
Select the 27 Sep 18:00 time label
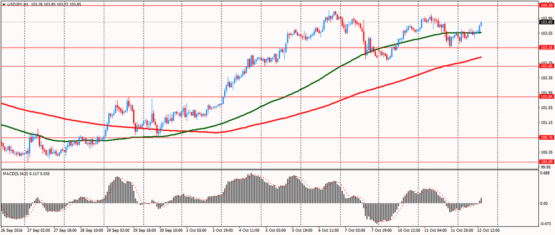(66, 229)
